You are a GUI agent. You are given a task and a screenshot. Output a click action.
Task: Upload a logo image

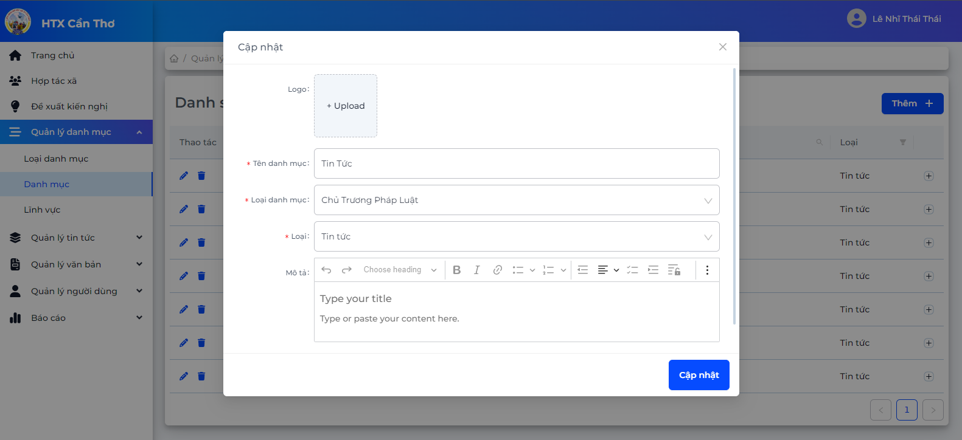pyautogui.click(x=346, y=106)
